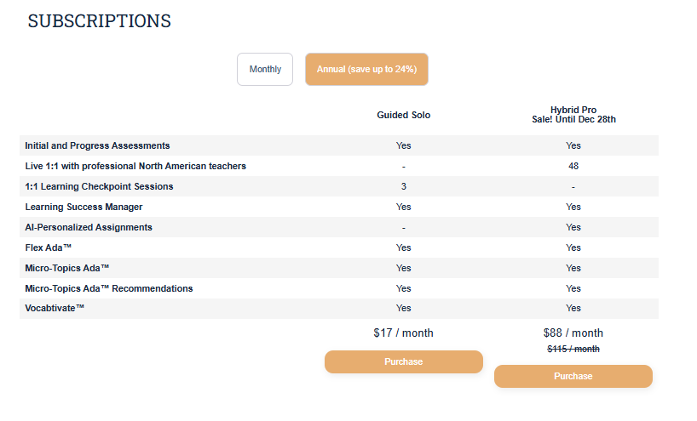Click Vocabtivate™ feature label
This screenshot has height=421, width=697.
(x=55, y=308)
